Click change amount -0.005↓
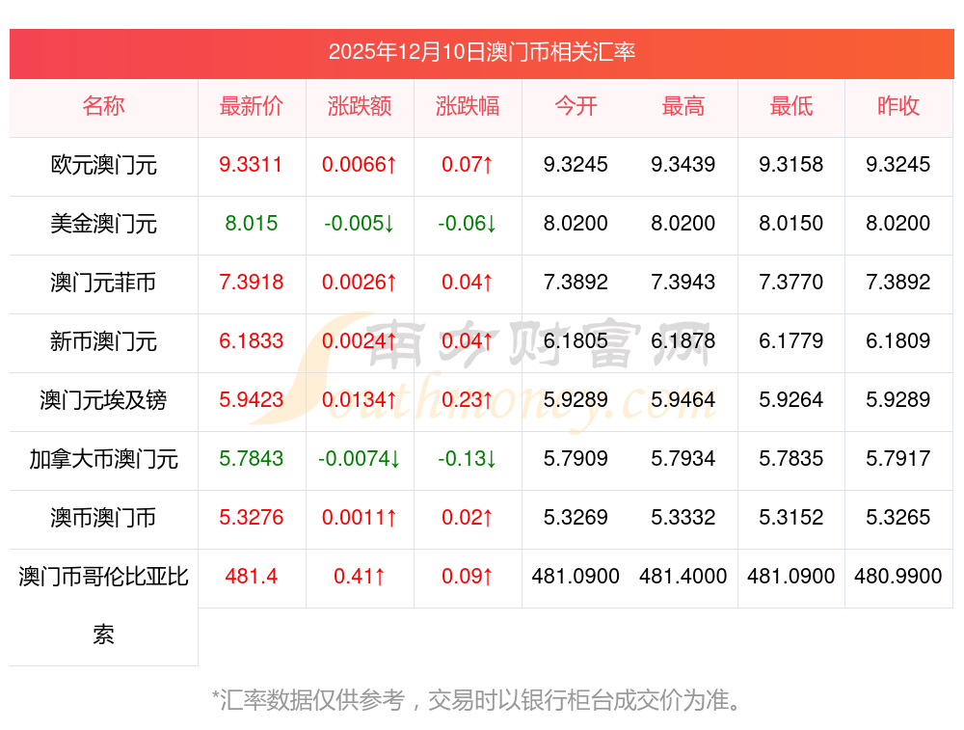Image resolution: width=964 pixels, height=730 pixels. click(x=360, y=224)
